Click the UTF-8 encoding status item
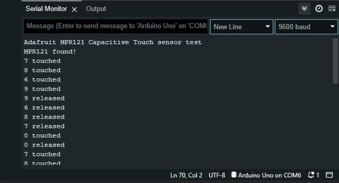Screen dimensions: 339x183 [217, 175]
